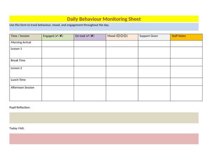Click the Support Given cell for Morning Arrival
The width and height of the screenshot is (208, 160).
[154, 44]
